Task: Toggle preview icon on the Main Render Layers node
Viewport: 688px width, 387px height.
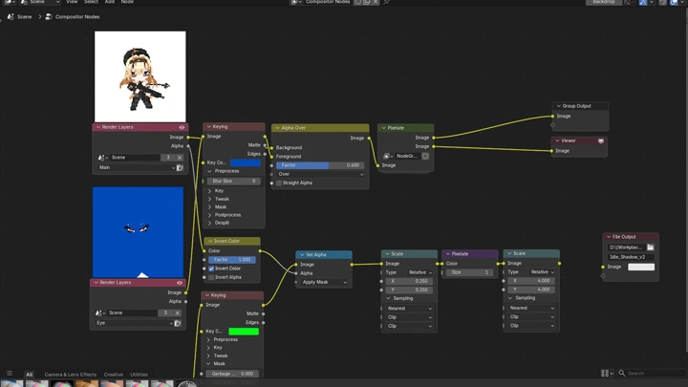Action: (182, 127)
